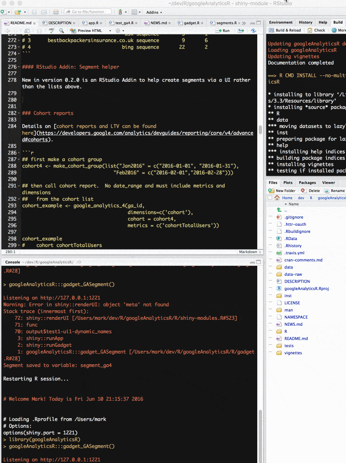Click the find/replace magnifier icon
346x463 pixels.
pos(61,31)
